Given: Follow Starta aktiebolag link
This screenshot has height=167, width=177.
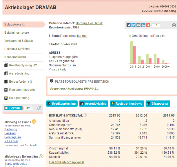Looking at the screenshot, I should [16, 164].
